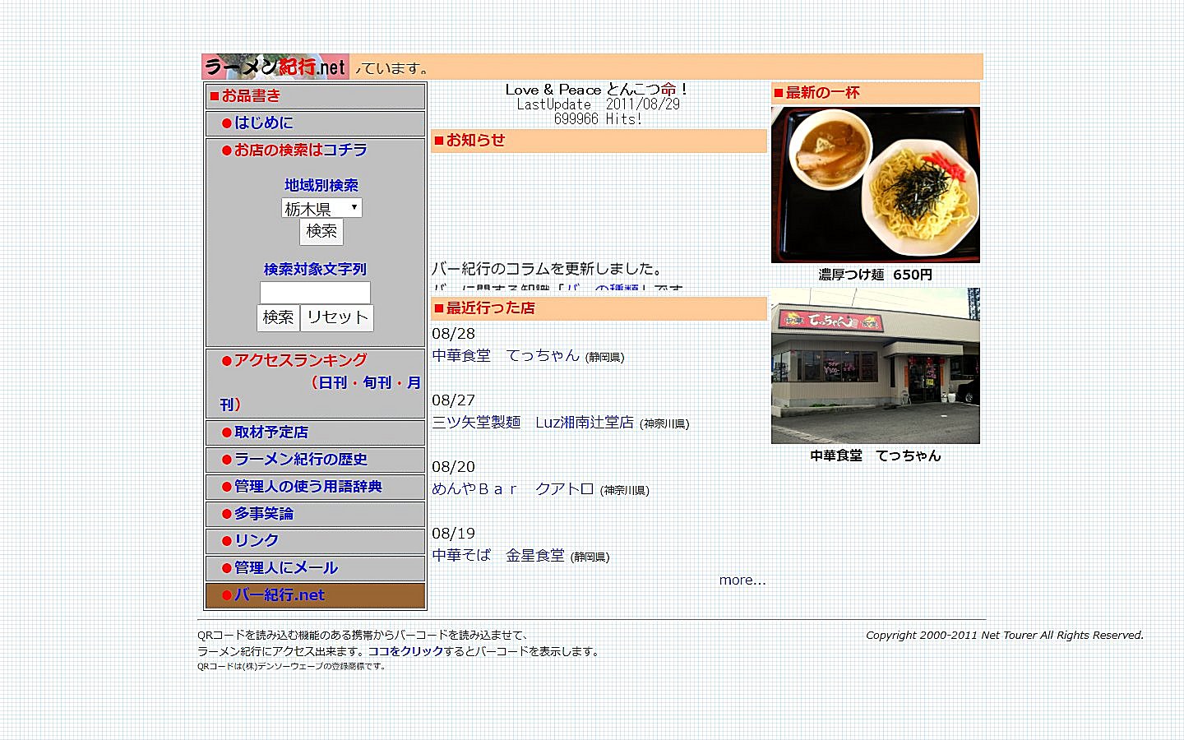Click the 日刊 access ranking link

333,382
